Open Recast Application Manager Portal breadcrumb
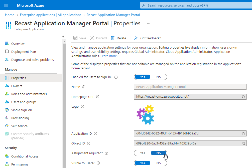This screenshot has height=168, width=252. (113, 15)
